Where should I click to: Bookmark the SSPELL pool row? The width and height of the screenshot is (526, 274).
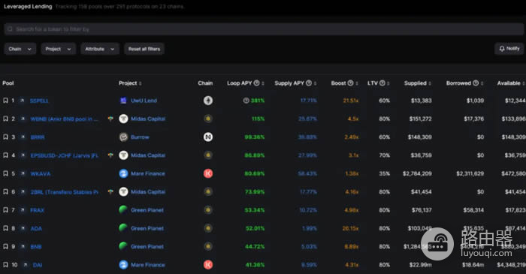point(6,101)
